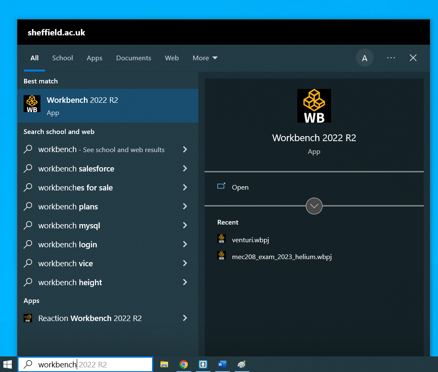
Task: Switch to the Documents search tab
Action: [x=134, y=58]
